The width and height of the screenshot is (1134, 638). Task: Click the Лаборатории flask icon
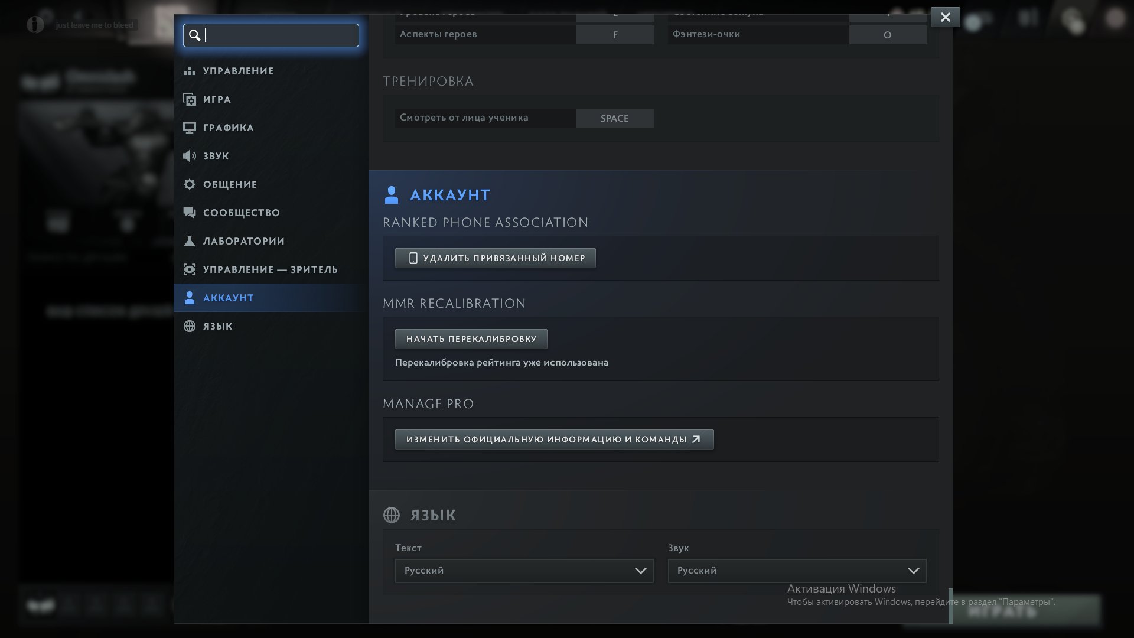tap(189, 241)
